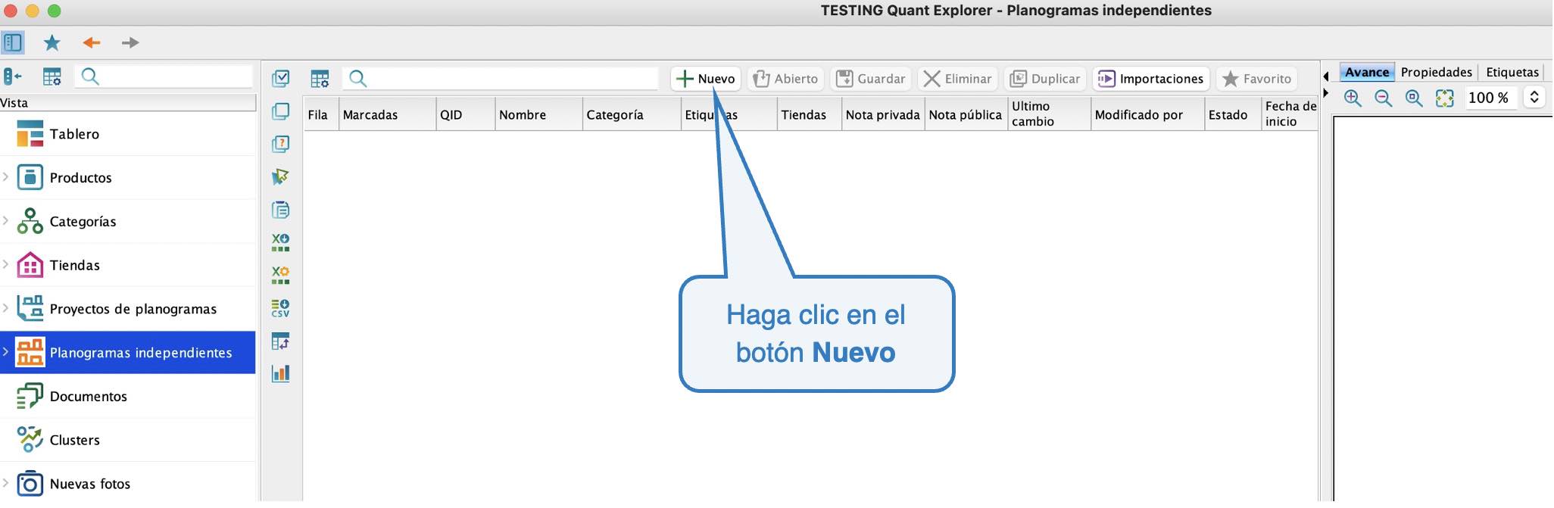
Task: Click the Fila column header
Action: point(321,114)
